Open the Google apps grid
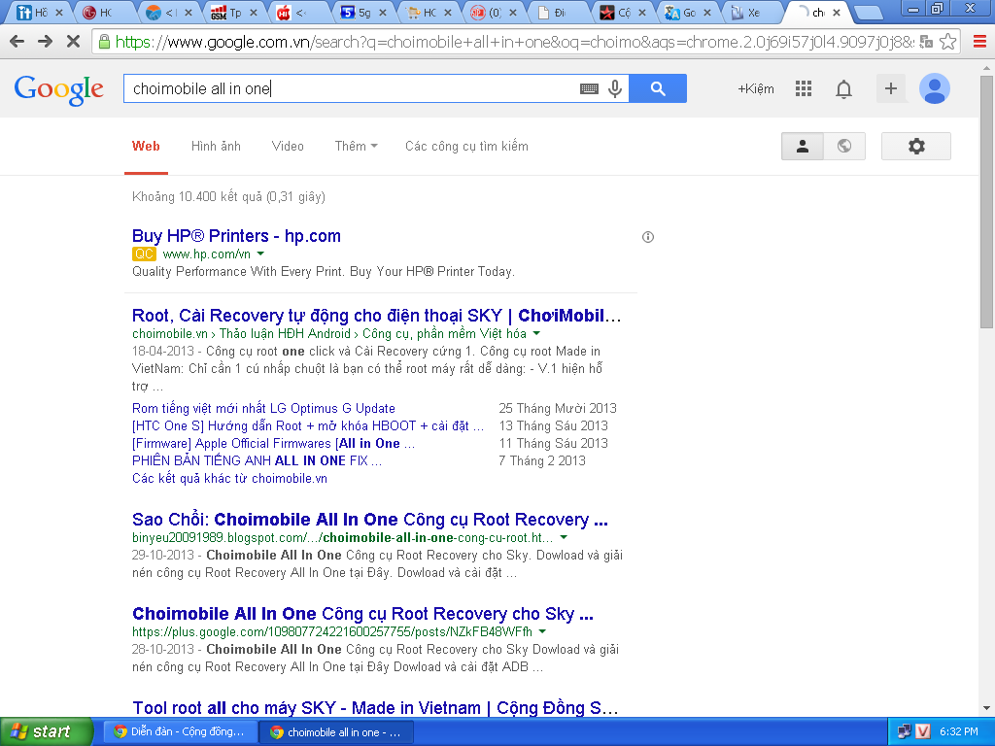 coord(803,88)
